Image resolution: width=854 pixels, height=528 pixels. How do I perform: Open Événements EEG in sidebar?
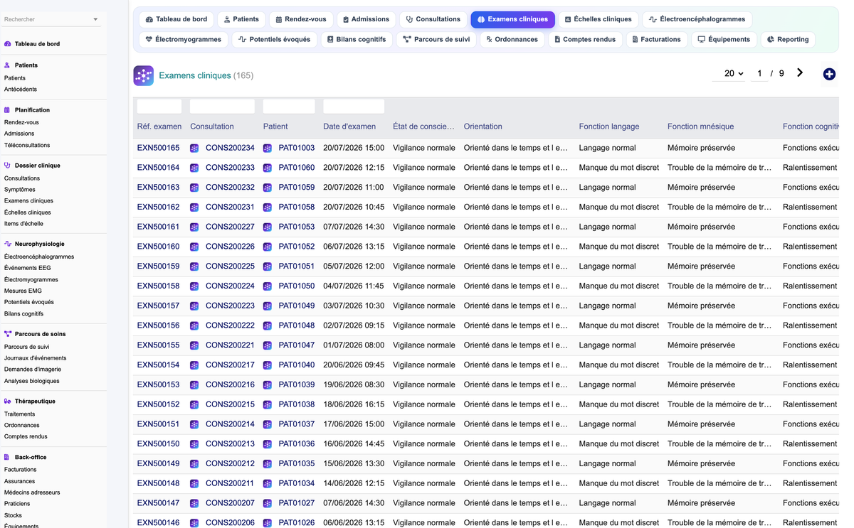pos(28,268)
